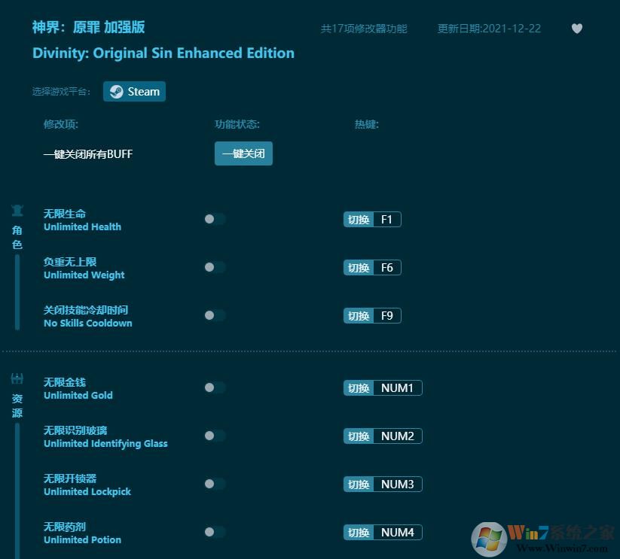Viewport: 620px width, 559px height.
Task: Enable the Unlimited Weight toggle
Action: pyautogui.click(x=215, y=267)
